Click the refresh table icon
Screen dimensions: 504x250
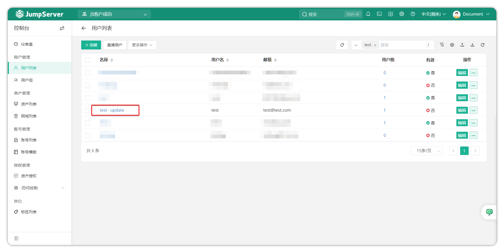[483, 45]
